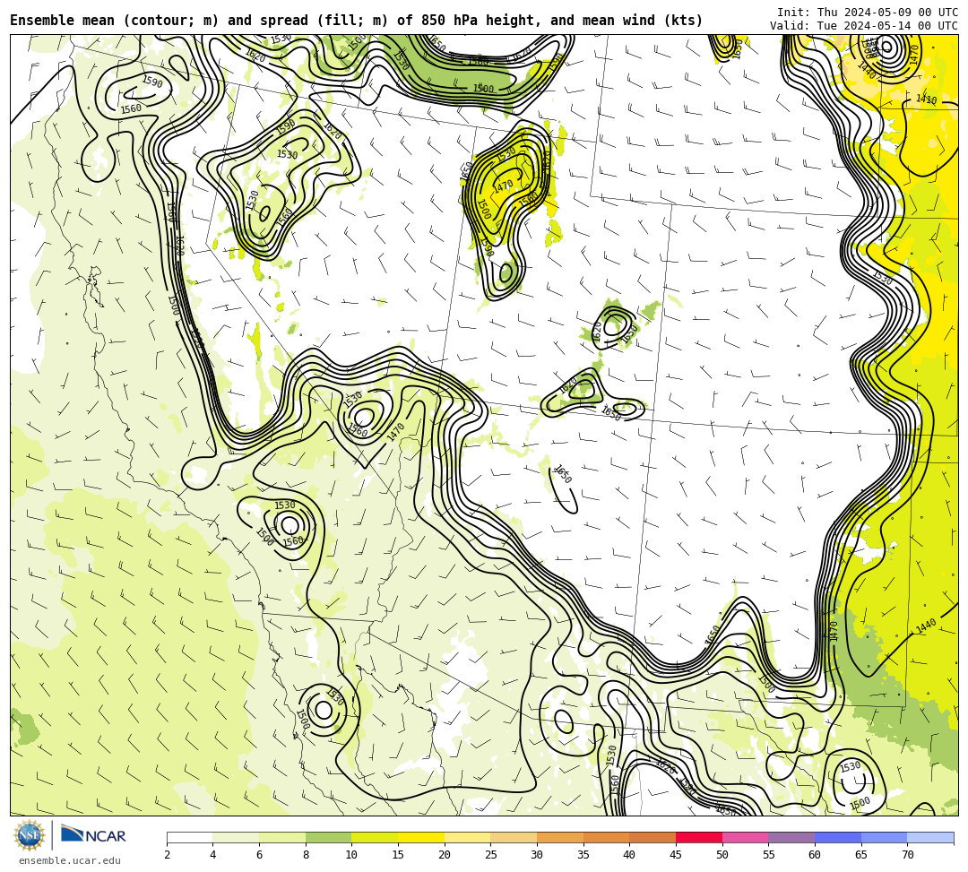Pick the 35–40 colorbar segment
This screenshot has width=968, height=872.
click(606, 838)
